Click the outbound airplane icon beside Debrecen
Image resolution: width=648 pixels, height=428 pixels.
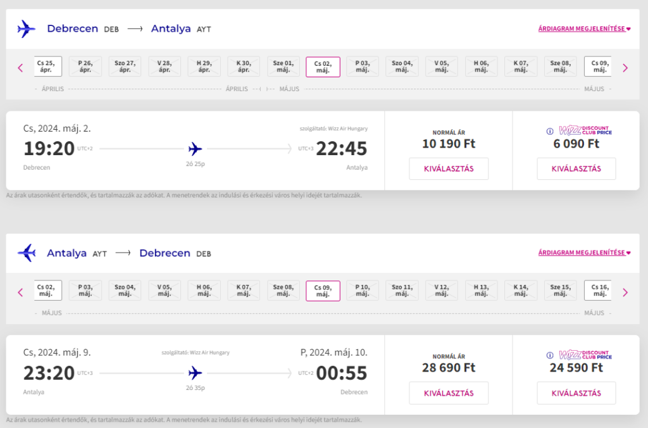pyautogui.click(x=27, y=29)
